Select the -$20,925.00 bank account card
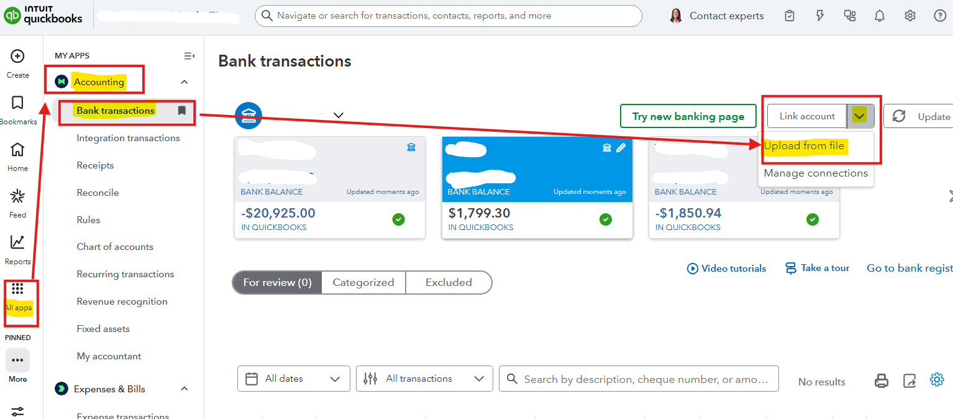 click(330, 187)
